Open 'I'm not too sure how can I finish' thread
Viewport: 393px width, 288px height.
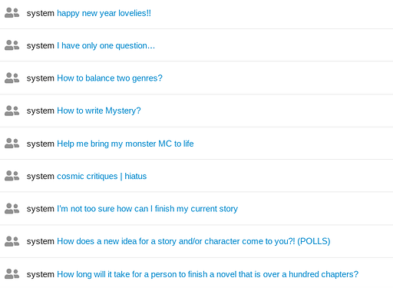147,209
